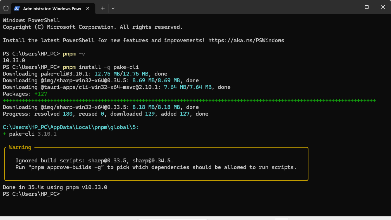Expand the terminal tab list arrow
Viewport: 391px width, 220px height.
point(113,8)
